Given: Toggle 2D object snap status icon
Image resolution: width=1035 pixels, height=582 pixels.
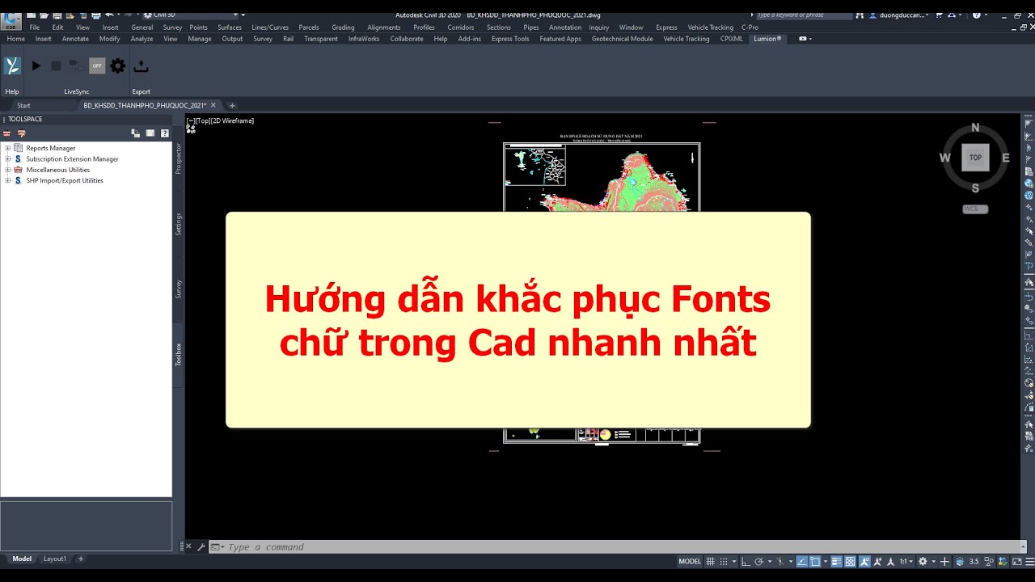Looking at the screenshot, I should click(x=815, y=561).
